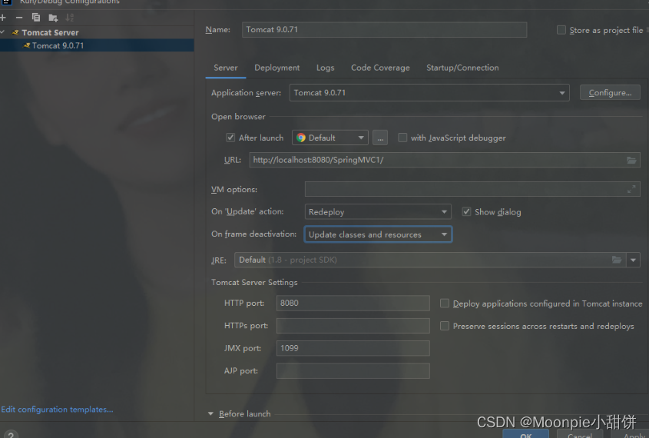
Task: Toggle Show dialog checkbox
Action: [466, 211]
